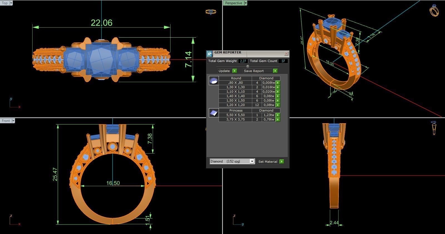Close the Gem Reporter panel
This screenshot has width=445, height=234.
tap(286, 53)
